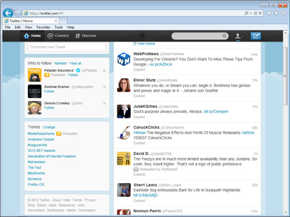
Task: Dismiss Dennis Crowley follow suggestion
Action: [x=104, y=104]
